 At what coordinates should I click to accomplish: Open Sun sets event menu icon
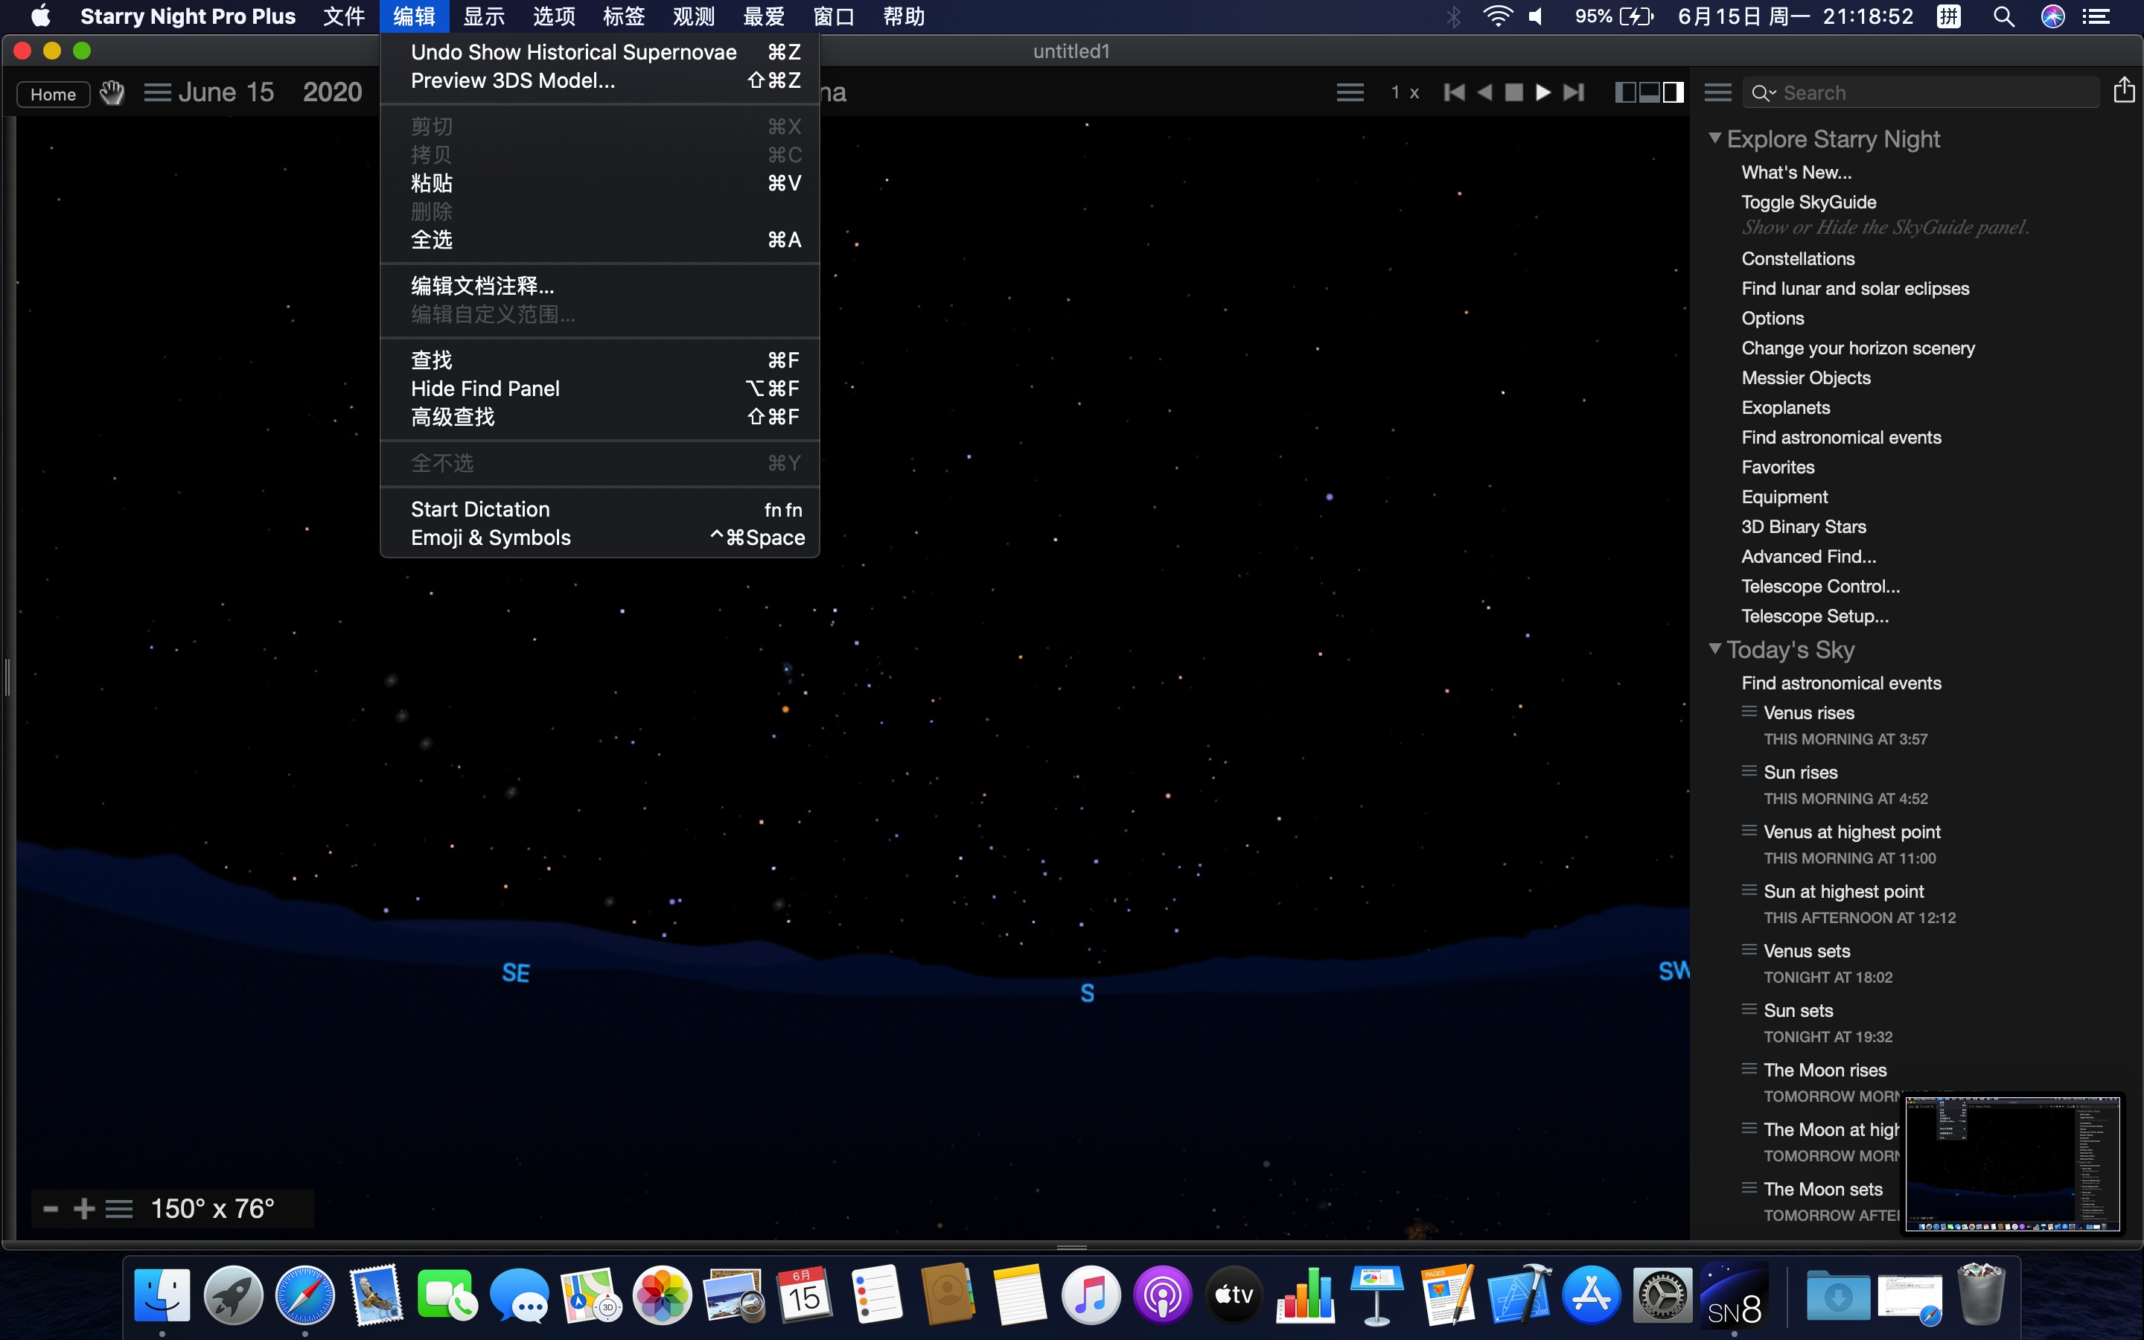point(1749,1009)
